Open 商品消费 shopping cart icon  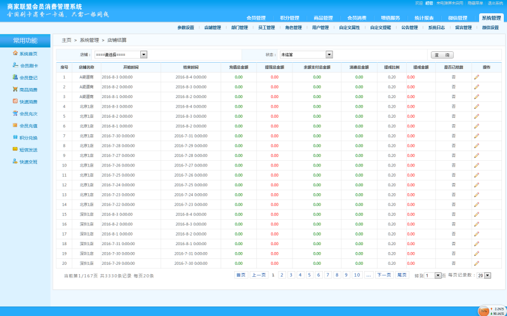point(15,89)
